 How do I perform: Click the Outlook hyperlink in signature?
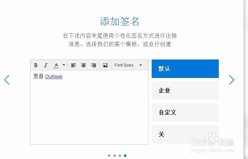click(54, 77)
